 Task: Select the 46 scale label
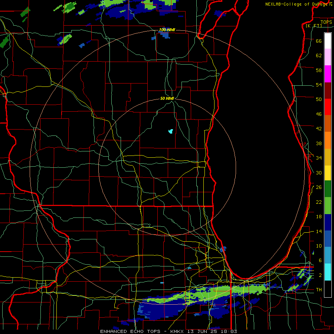pos(319,114)
